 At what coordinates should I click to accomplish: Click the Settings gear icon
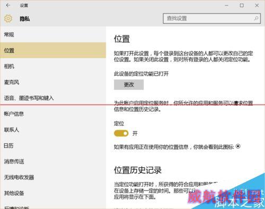coord(8,19)
